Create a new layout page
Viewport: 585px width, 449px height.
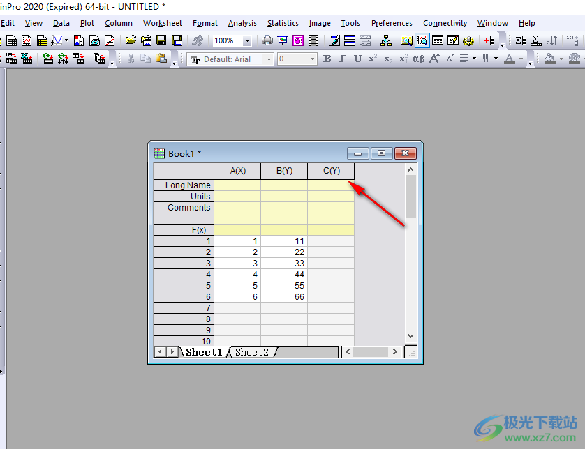tap(79, 40)
